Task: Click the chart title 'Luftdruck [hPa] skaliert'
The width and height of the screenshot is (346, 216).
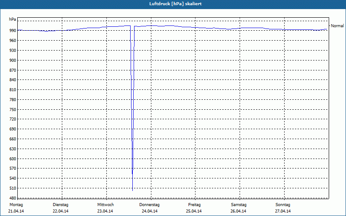Action: pos(176,4)
